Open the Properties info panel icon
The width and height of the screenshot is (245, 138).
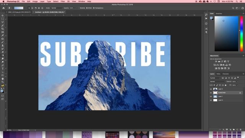coord(206,24)
